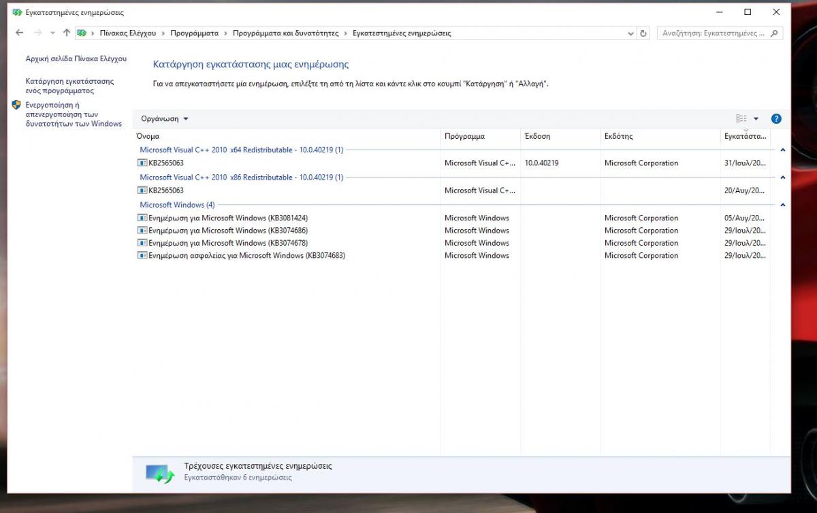Close the installed updates window
This screenshot has width=817, height=513.
pyautogui.click(x=776, y=12)
